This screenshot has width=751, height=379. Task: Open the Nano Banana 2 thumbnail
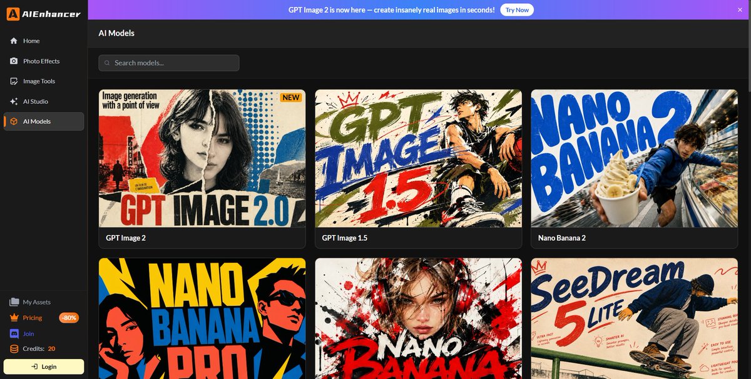tap(635, 158)
